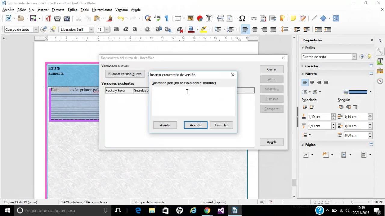Click the yellow highlighting color icon

tap(204, 29)
